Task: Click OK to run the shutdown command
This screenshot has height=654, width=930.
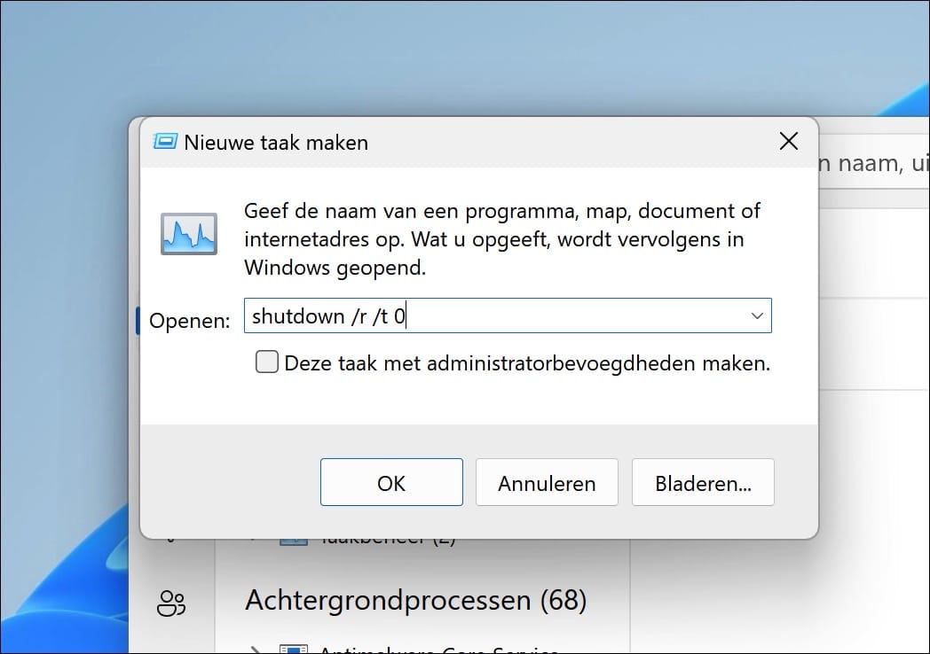Action: [390, 482]
